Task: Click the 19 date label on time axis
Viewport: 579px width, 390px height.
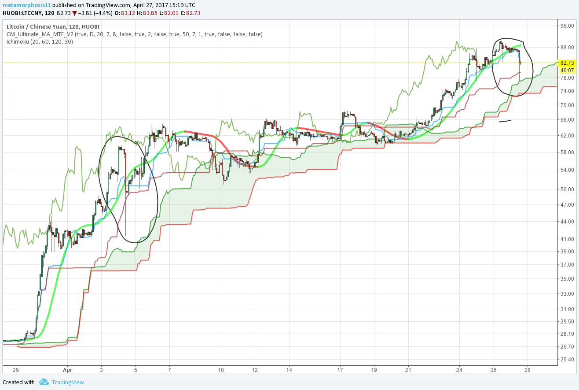Action: pyautogui.click(x=374, y=370)
